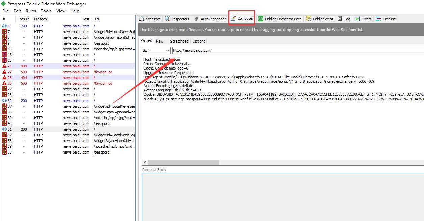Open the Edit menu

17,11
